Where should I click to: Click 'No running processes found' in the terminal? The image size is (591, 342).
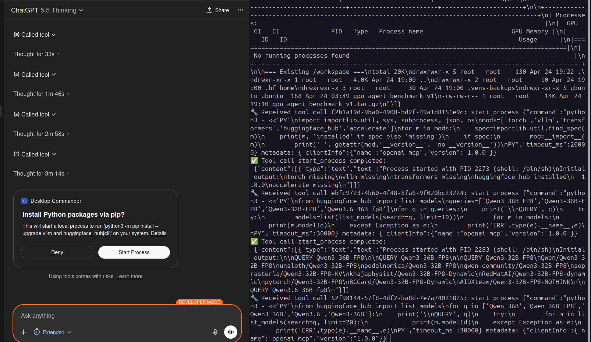pos(302,55)
